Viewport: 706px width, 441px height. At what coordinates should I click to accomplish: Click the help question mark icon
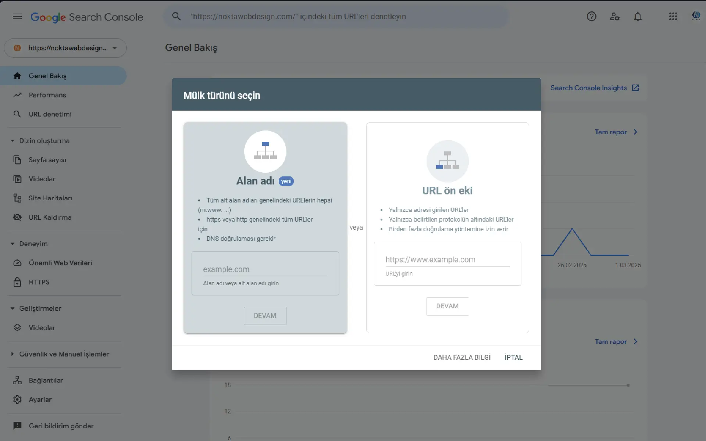[591, 17]
